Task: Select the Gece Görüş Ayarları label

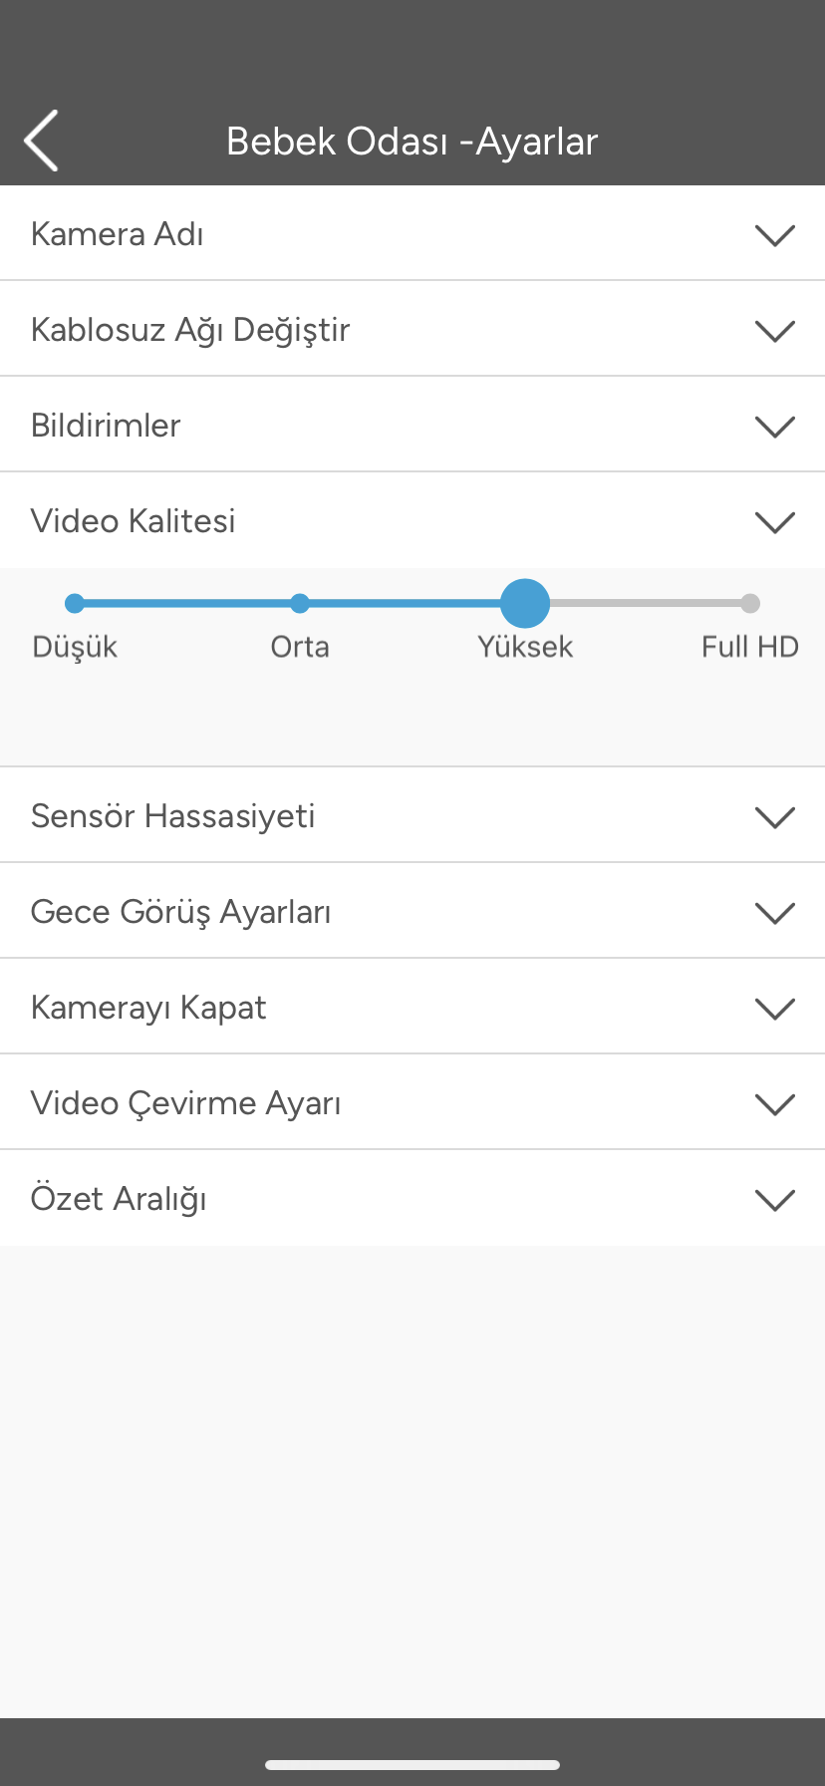Action: pos(180,912)
